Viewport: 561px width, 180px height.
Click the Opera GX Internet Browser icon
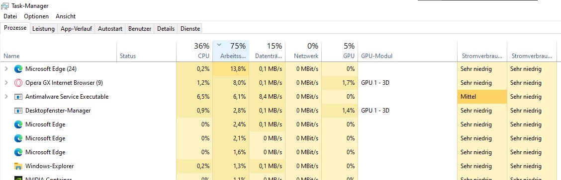point(18,83)
